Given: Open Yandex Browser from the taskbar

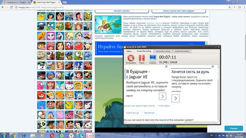Looking at the screenshot, I should (x=71, y=135).
